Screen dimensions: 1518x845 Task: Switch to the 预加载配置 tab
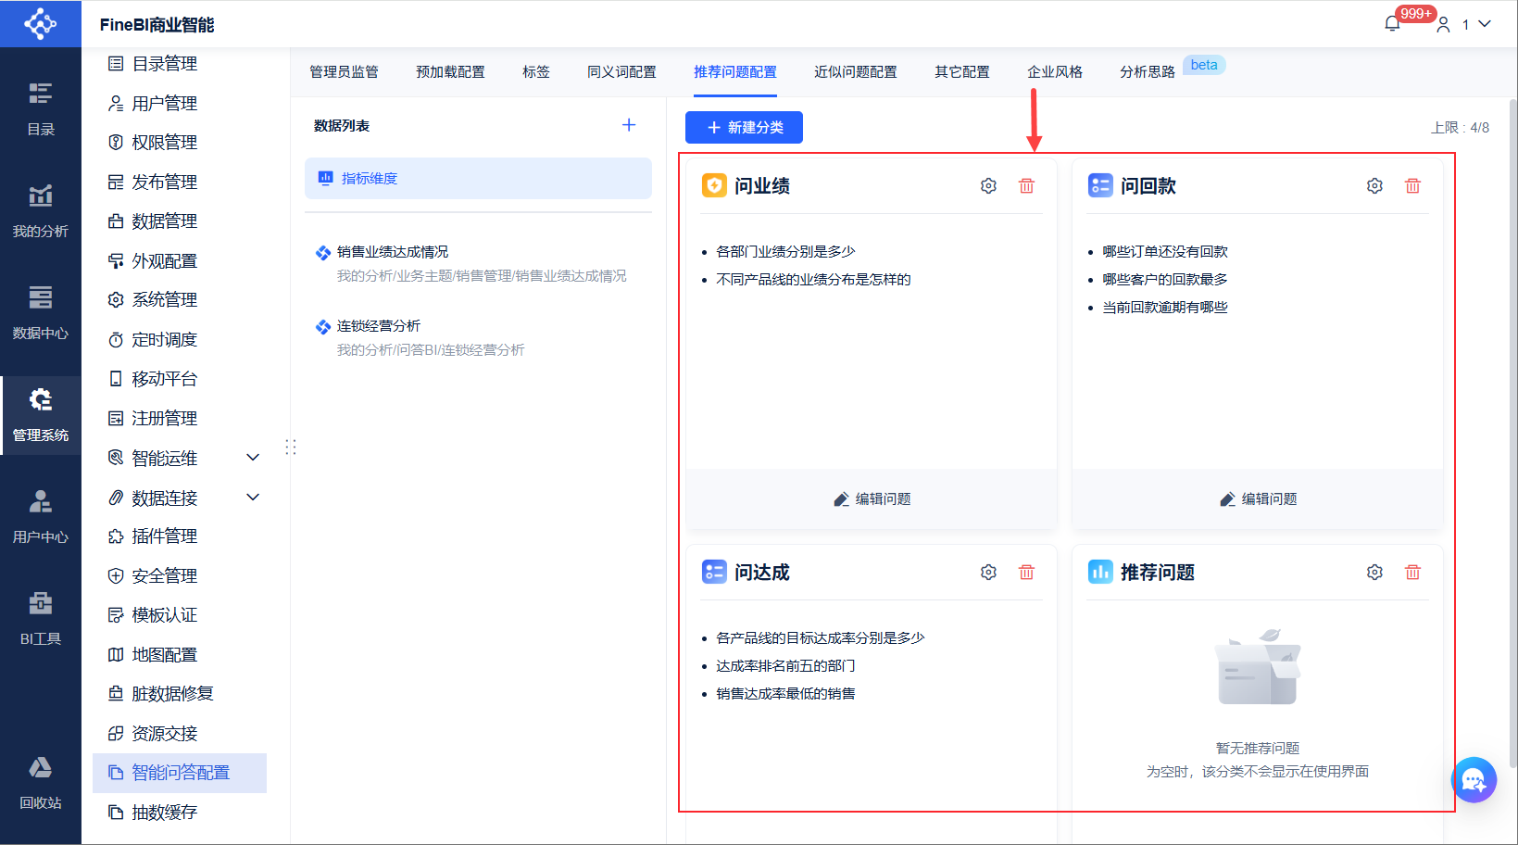pos(450,72)
